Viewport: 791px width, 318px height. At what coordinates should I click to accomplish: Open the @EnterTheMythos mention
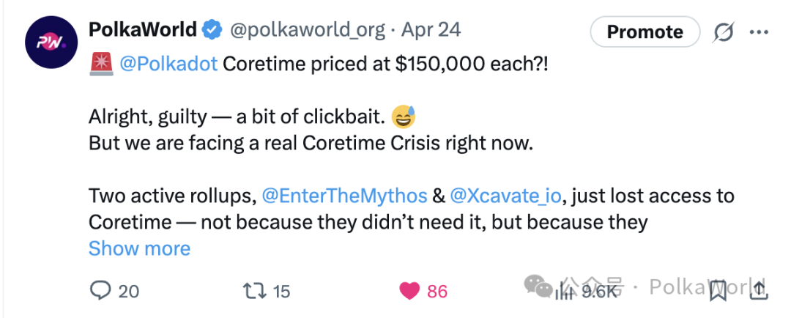344,196
